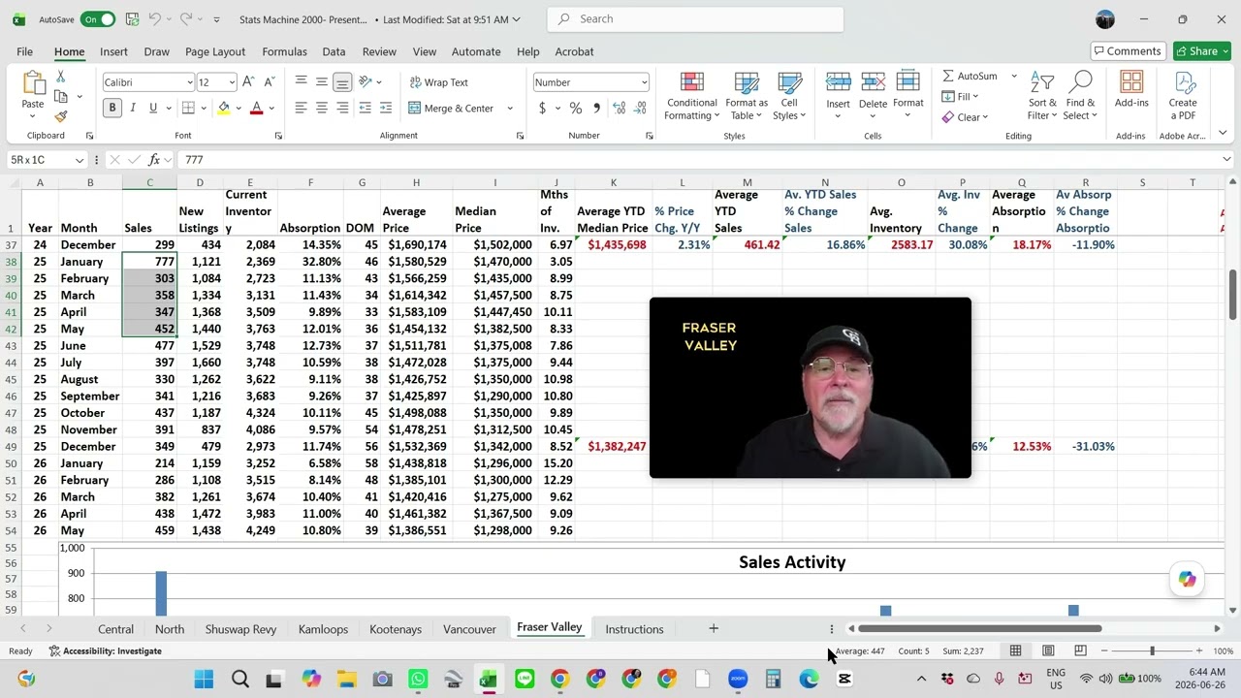Open Format as Table gallery
This screenshot has width=1241, height=698.
pos(747,96)
